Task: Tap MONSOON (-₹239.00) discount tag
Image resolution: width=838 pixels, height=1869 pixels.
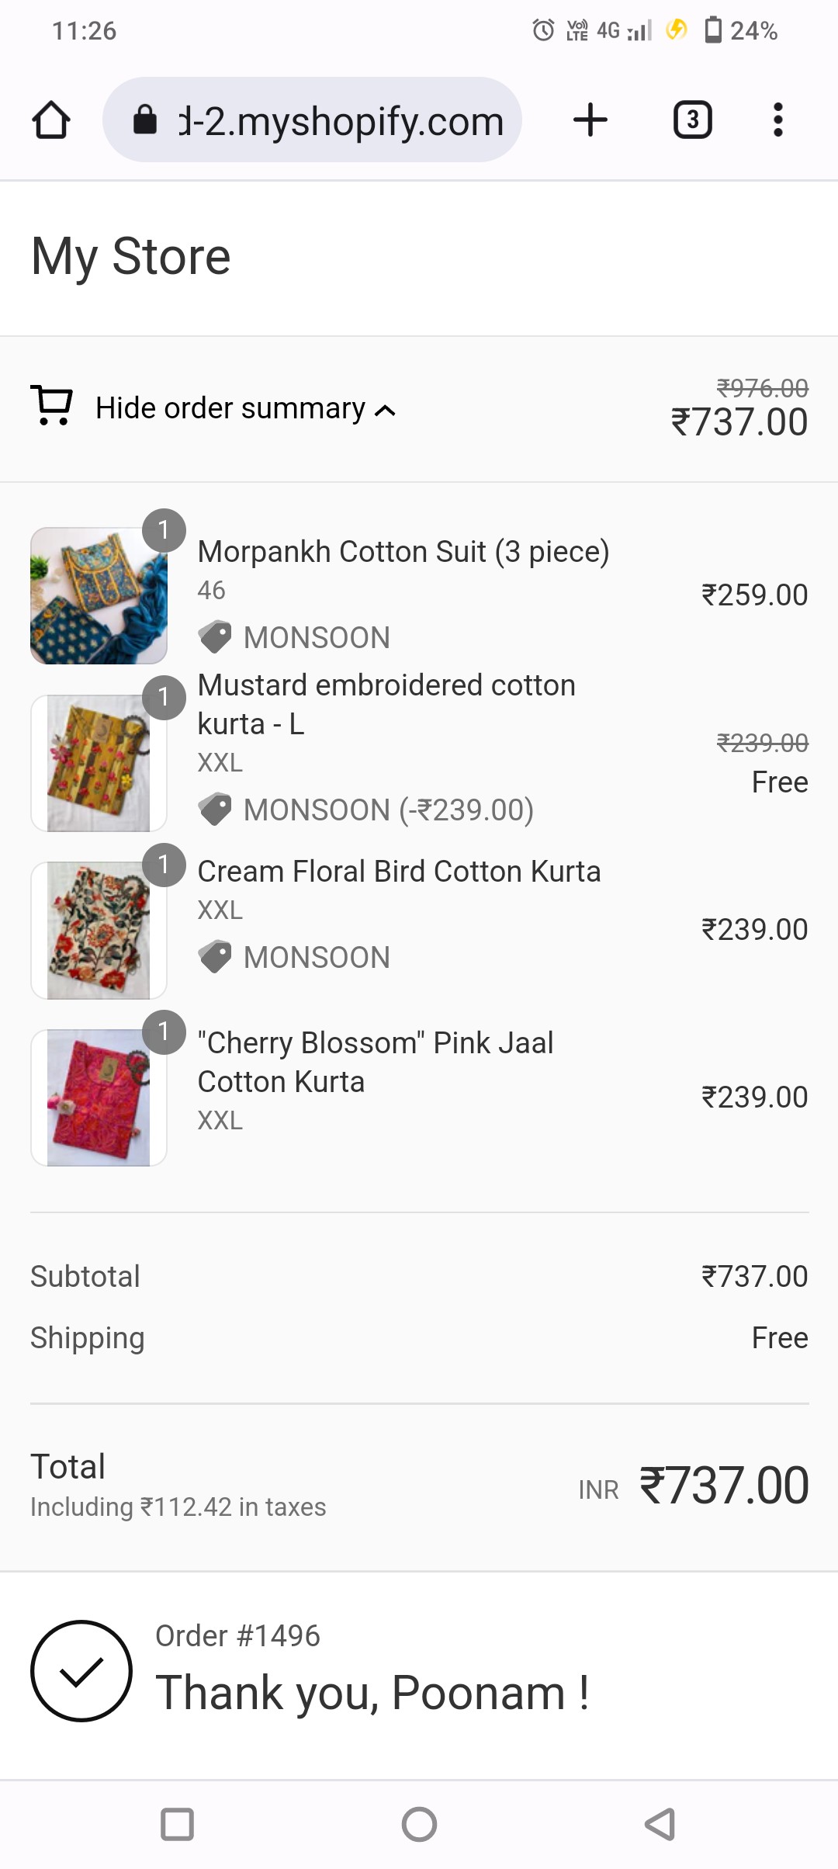Action: click(x=366, y=810)
